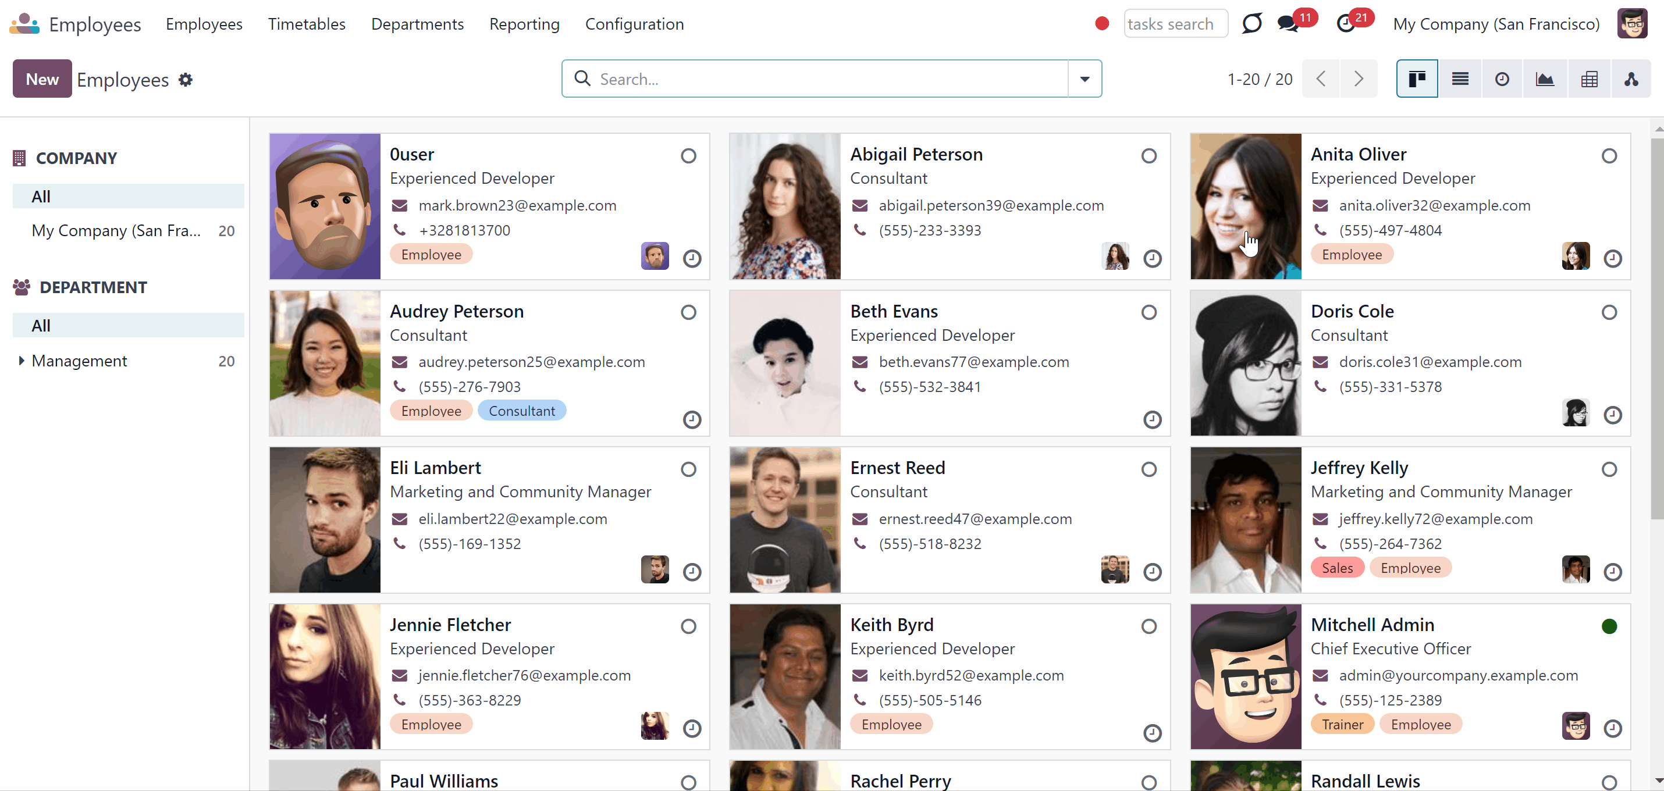Open activity clock on 0user card
The image size is (1664, 791).
point(692,258)
